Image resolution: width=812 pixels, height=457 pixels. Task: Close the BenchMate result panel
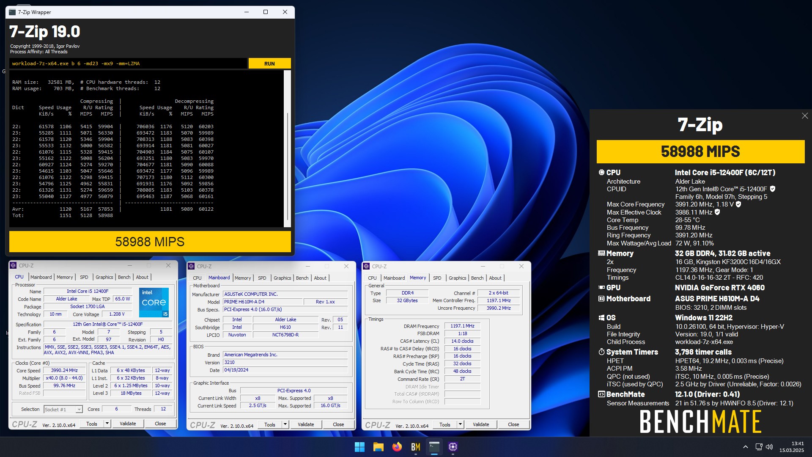tap(805, 116)
